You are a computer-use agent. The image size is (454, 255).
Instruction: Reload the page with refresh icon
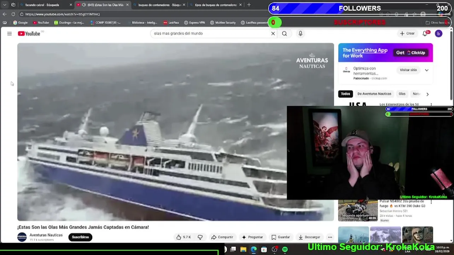(x=13, y=14)
